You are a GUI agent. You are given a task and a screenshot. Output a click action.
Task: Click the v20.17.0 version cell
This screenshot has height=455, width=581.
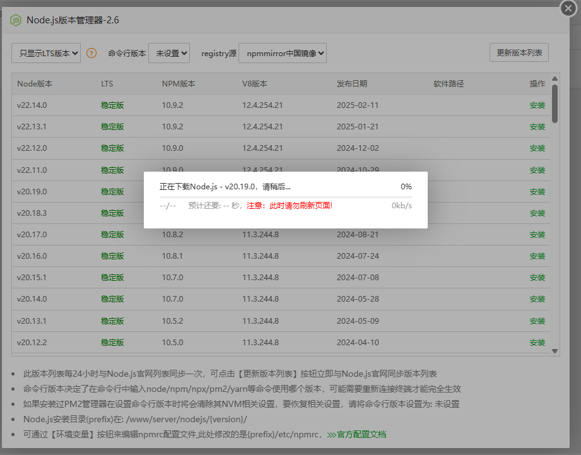coord(32,235)
